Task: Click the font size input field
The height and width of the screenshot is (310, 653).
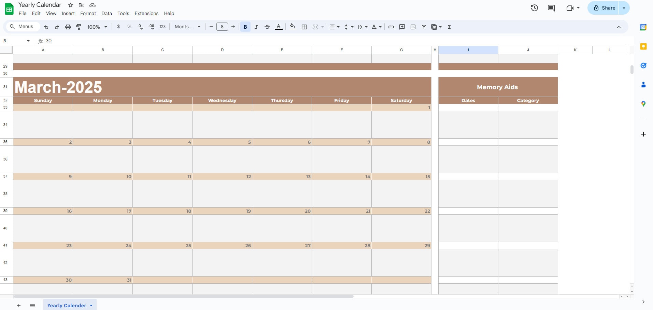Action: click(x=222, y=27)
